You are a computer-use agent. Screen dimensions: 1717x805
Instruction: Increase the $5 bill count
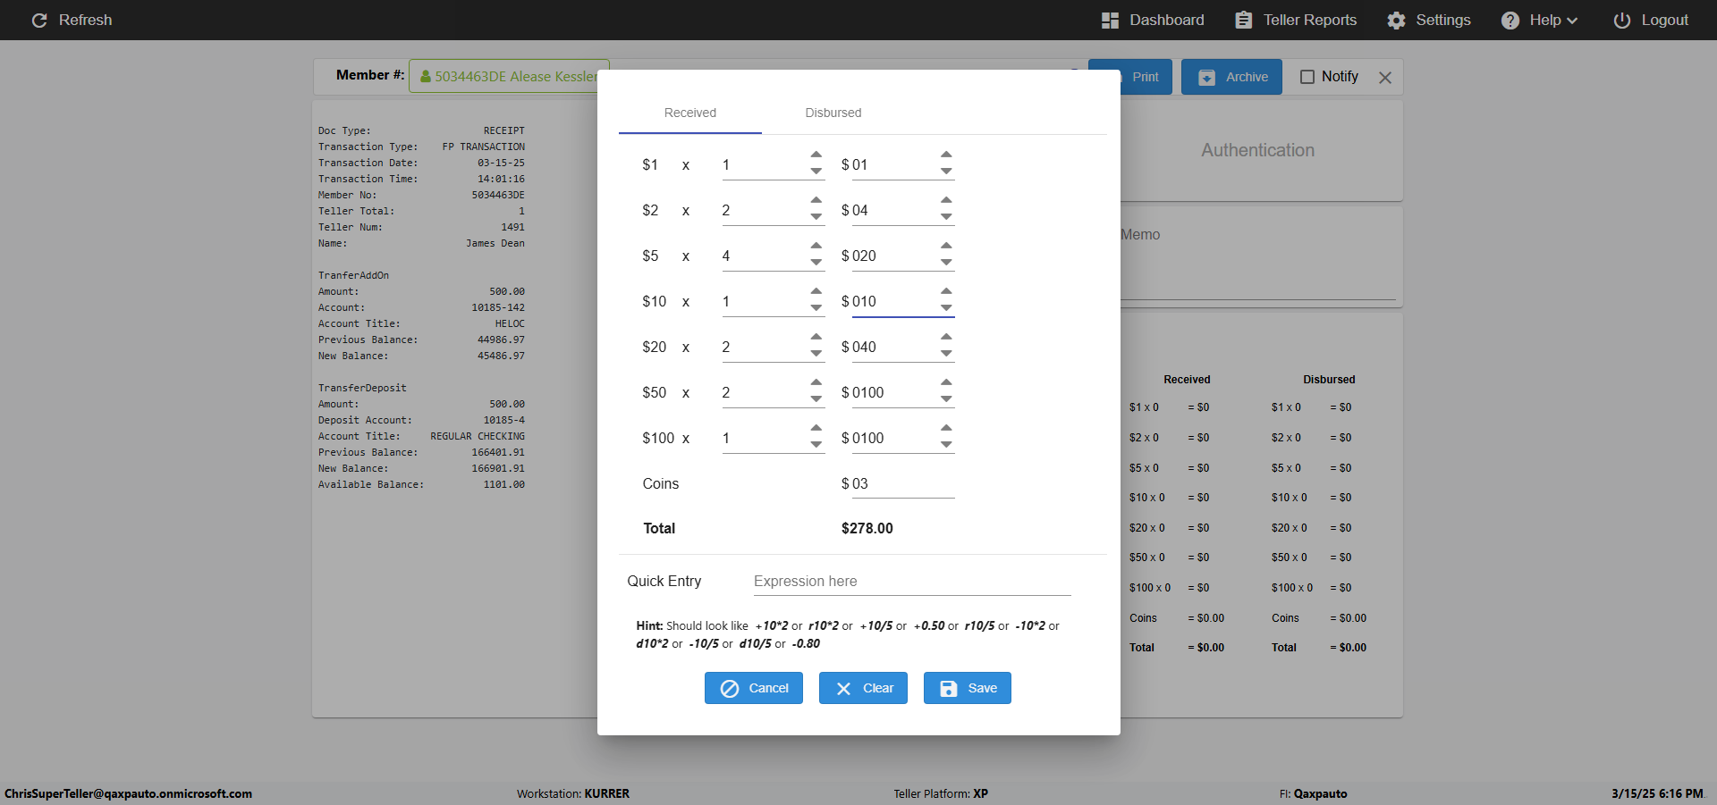click(816, 246)
